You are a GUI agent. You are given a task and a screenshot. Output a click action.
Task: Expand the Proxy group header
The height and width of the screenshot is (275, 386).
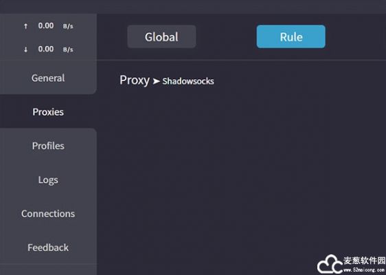tap(135, 80)
